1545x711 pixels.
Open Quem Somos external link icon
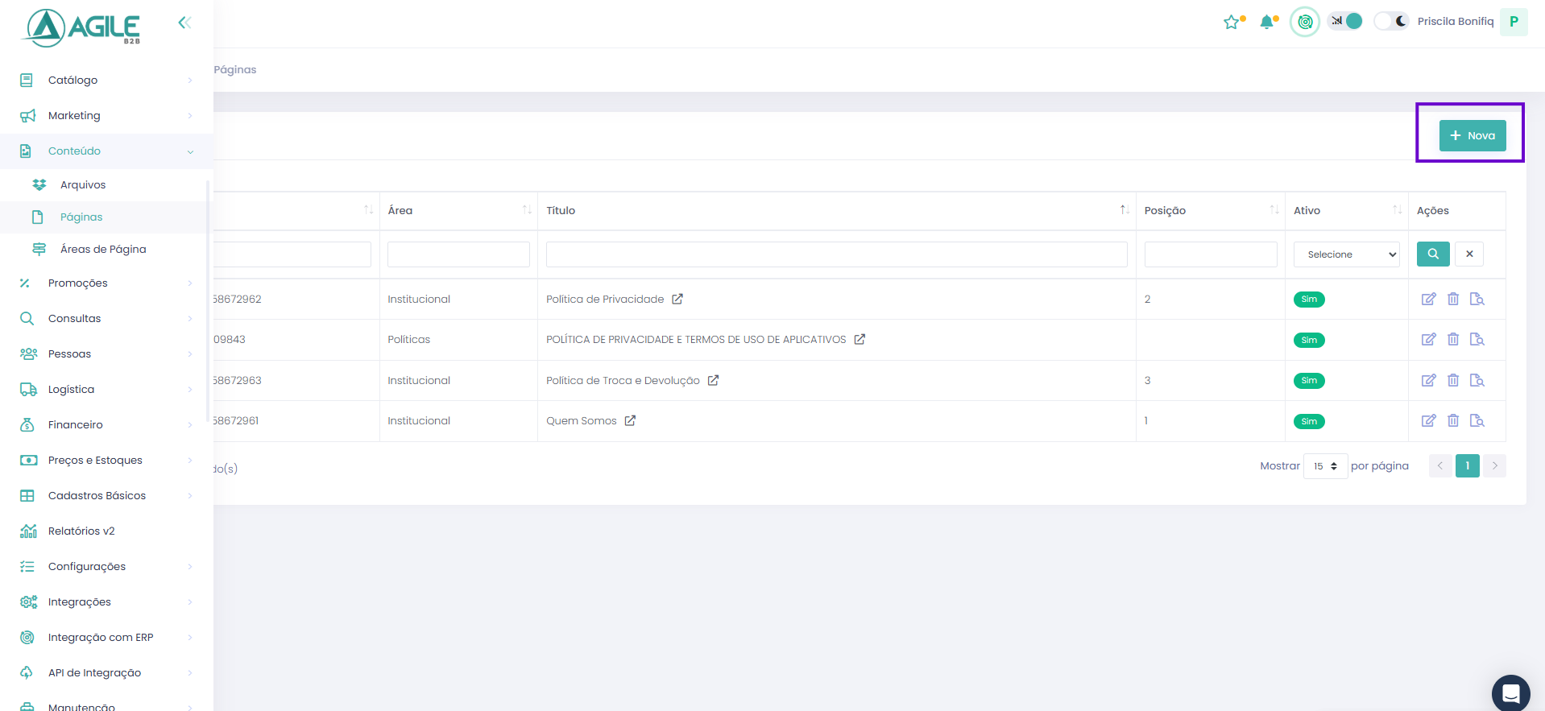point(630,420)
